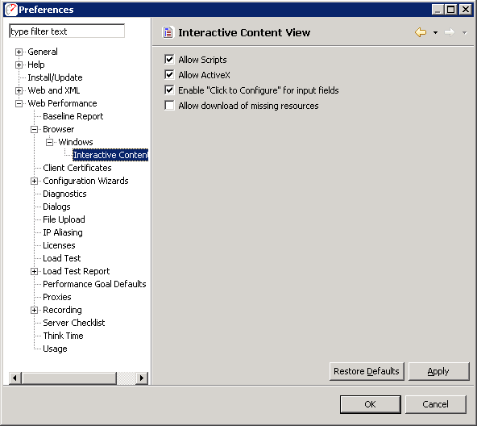Collapse the Web Performance tree node
477x426 pixels.
[19, 103]
